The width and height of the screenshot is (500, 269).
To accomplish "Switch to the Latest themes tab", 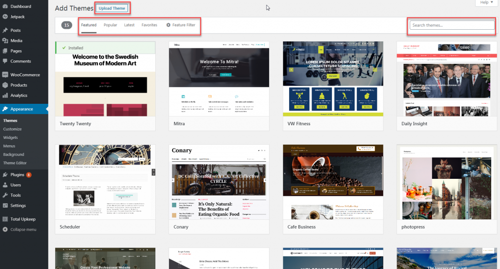I will coord(129,25).
